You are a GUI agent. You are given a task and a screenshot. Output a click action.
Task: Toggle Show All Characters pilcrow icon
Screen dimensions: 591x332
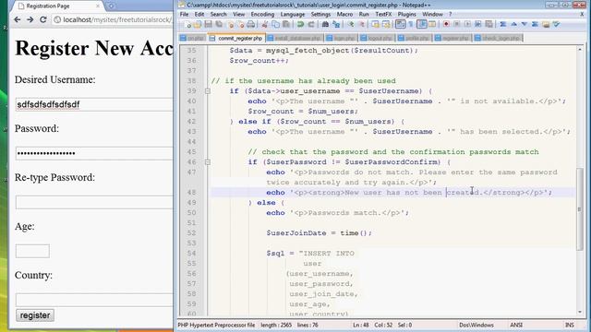point(411,25)
